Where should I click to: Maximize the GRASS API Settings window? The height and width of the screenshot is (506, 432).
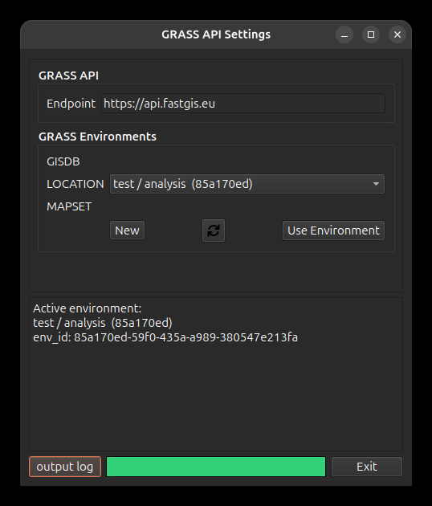point(371,35)
